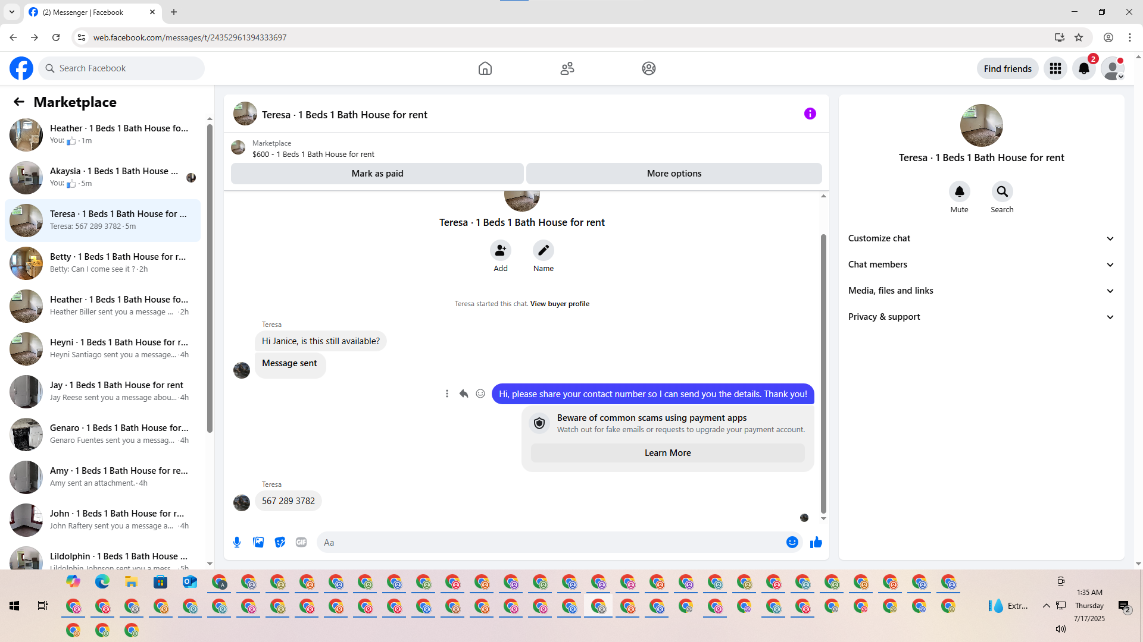Viewport: 1143px width, 642px height.
Task: Open conversation information purple icon
Action: click(810, 114)
